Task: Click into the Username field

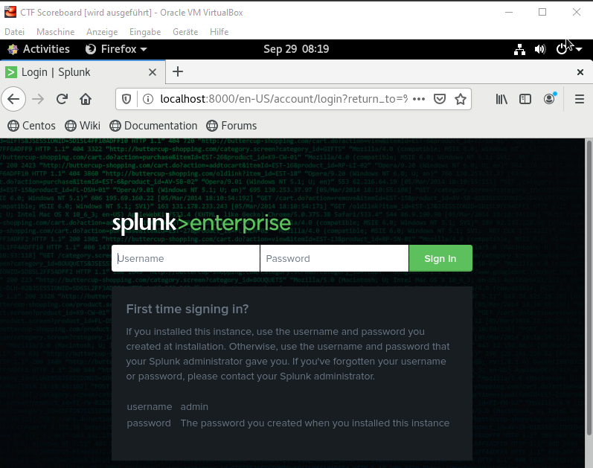Action: [186, 258]
